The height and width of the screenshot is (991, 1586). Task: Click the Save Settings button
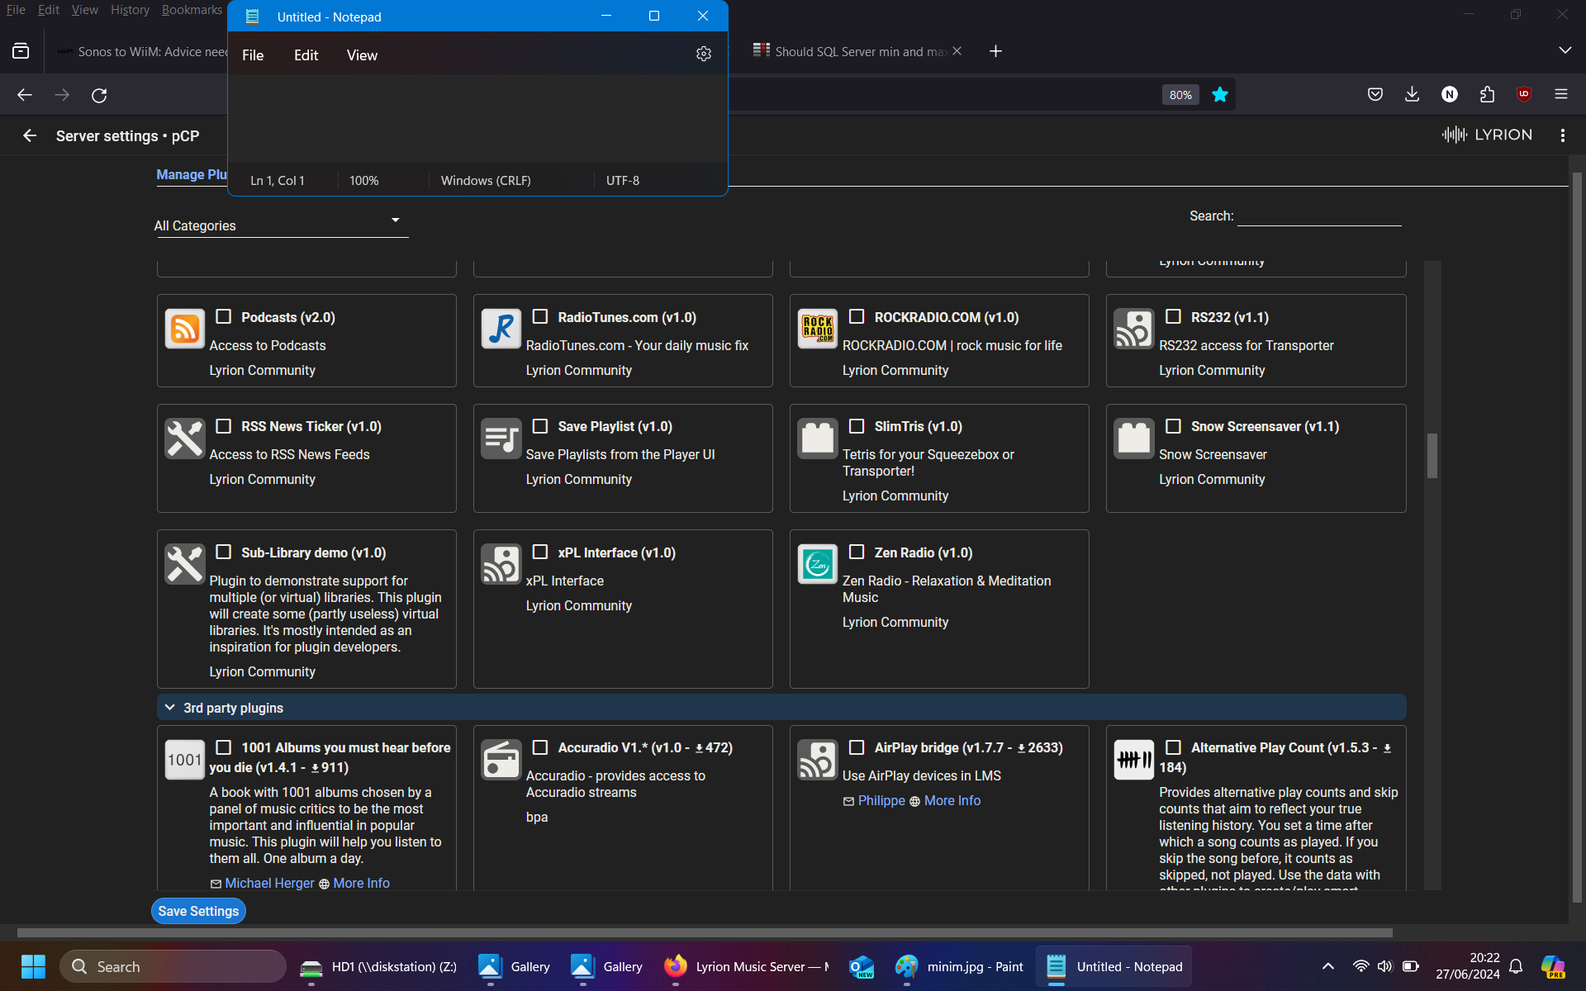coord(198,911)
